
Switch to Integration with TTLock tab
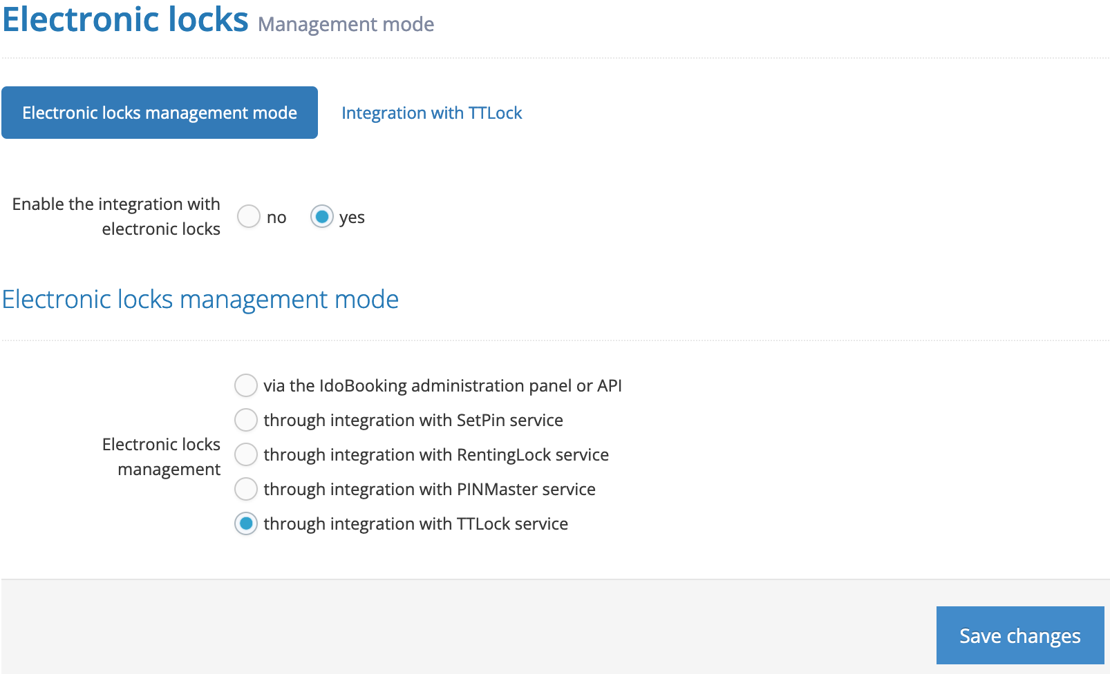pyautogui.click(x=431, y=113)
